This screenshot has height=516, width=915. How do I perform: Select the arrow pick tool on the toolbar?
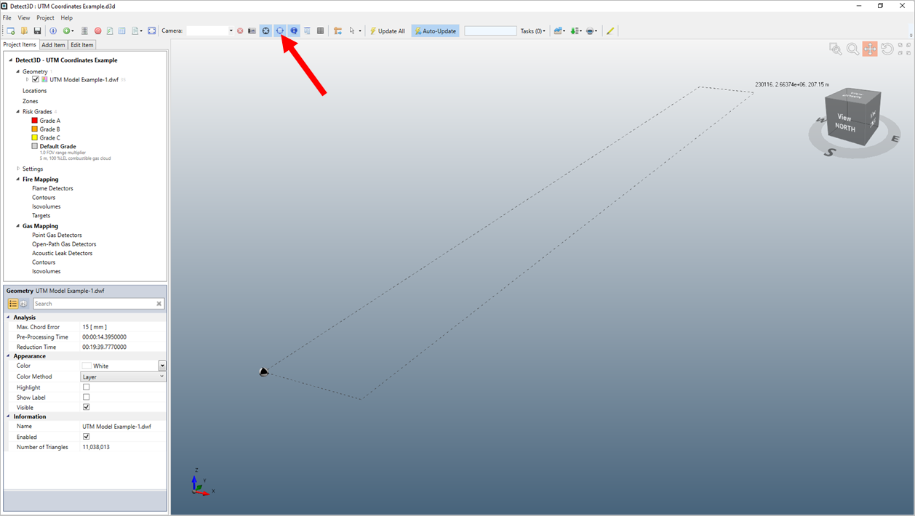point(351,31)
